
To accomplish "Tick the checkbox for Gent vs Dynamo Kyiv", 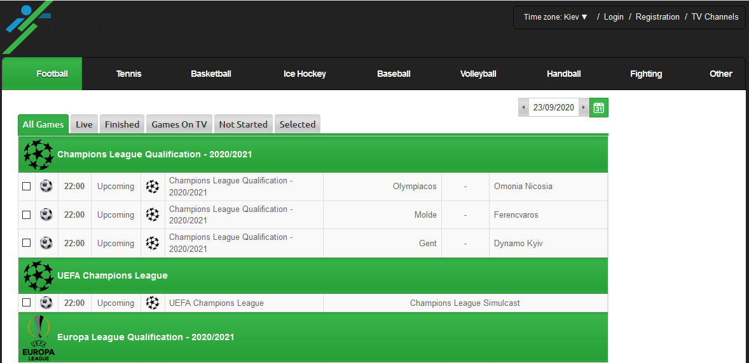I will (27, 243).
